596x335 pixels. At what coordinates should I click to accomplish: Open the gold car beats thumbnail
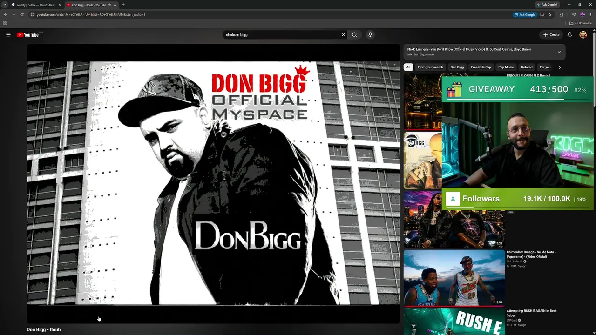[422, 101]
